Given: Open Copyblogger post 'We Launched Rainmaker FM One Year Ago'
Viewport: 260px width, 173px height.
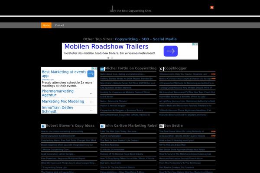Looking at the screenshot, I should (x=187, y=92).
